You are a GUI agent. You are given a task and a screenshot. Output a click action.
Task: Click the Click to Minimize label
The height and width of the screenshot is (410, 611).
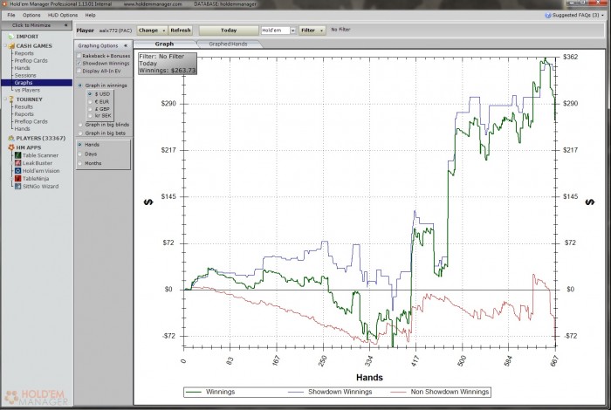click(x=31, y=25)
